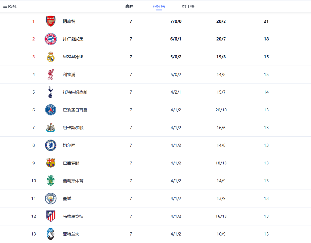Click the Manchester City logo
Screen dimensions: 311x243
pyautogui.click(x=51, y=198)
